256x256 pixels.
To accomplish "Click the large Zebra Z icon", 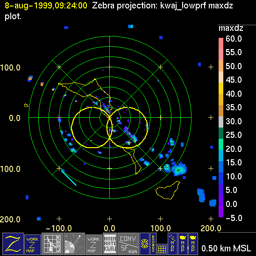I will pos(13,244).
